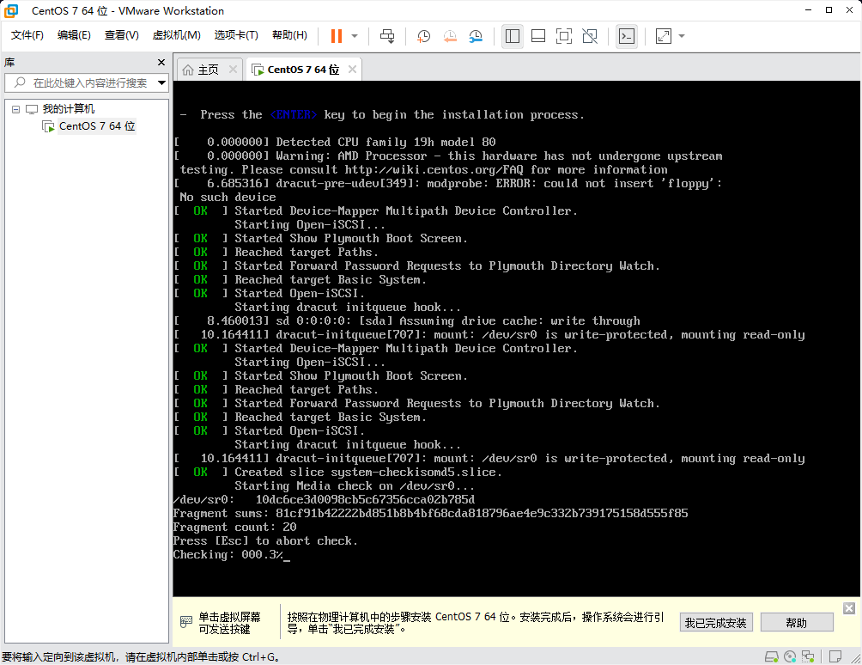Image resolution: width=862 pixels, height=665 pixels.
Task: Click the 帮助 button in install bar
Action: (797, 623)
